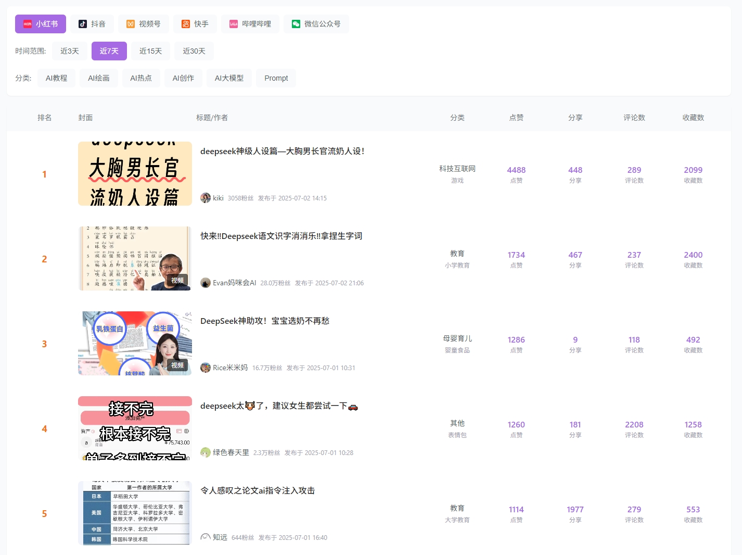The height and width of the screenshot is (555, 742).
Task: Click author name 知远
Action: click(x=220, y=537)
